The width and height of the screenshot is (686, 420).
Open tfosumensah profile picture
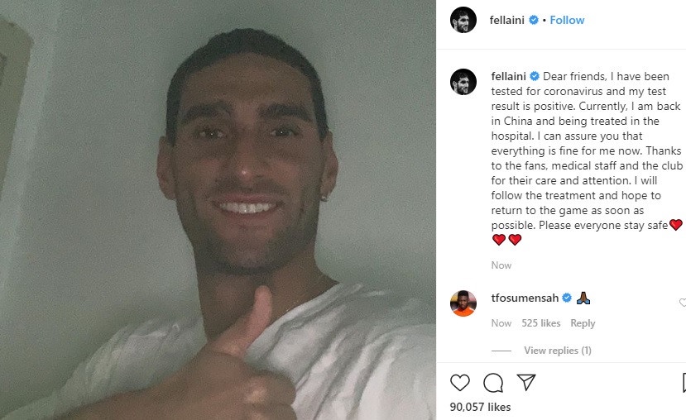click(463, 303)
